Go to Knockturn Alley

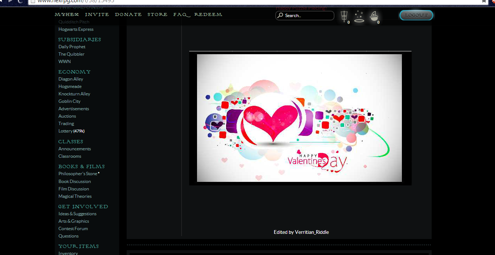pyautogui.click(x=74, y=94)
